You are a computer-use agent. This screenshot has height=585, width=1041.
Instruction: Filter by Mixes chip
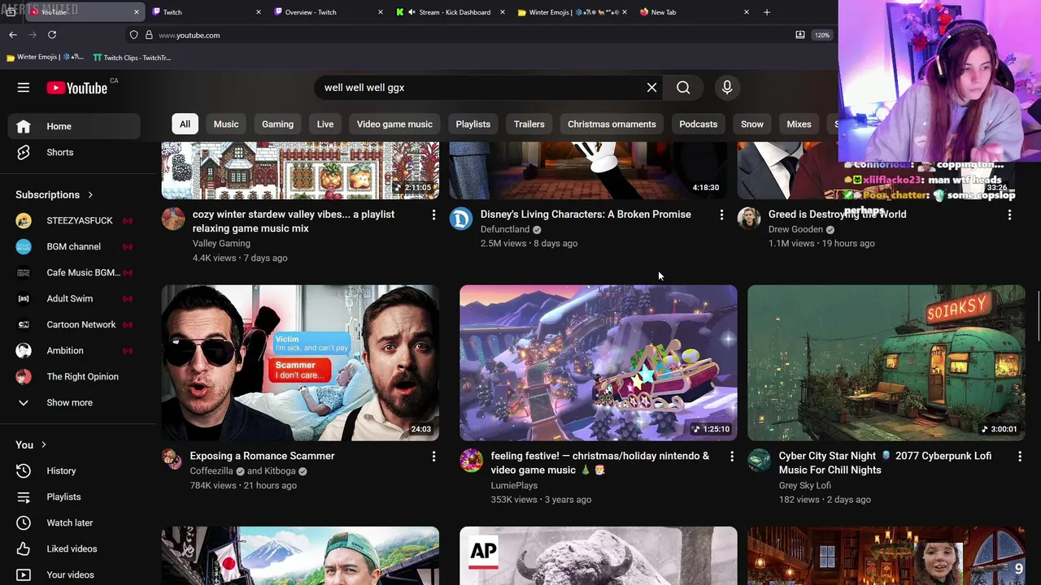click(799, 124)
